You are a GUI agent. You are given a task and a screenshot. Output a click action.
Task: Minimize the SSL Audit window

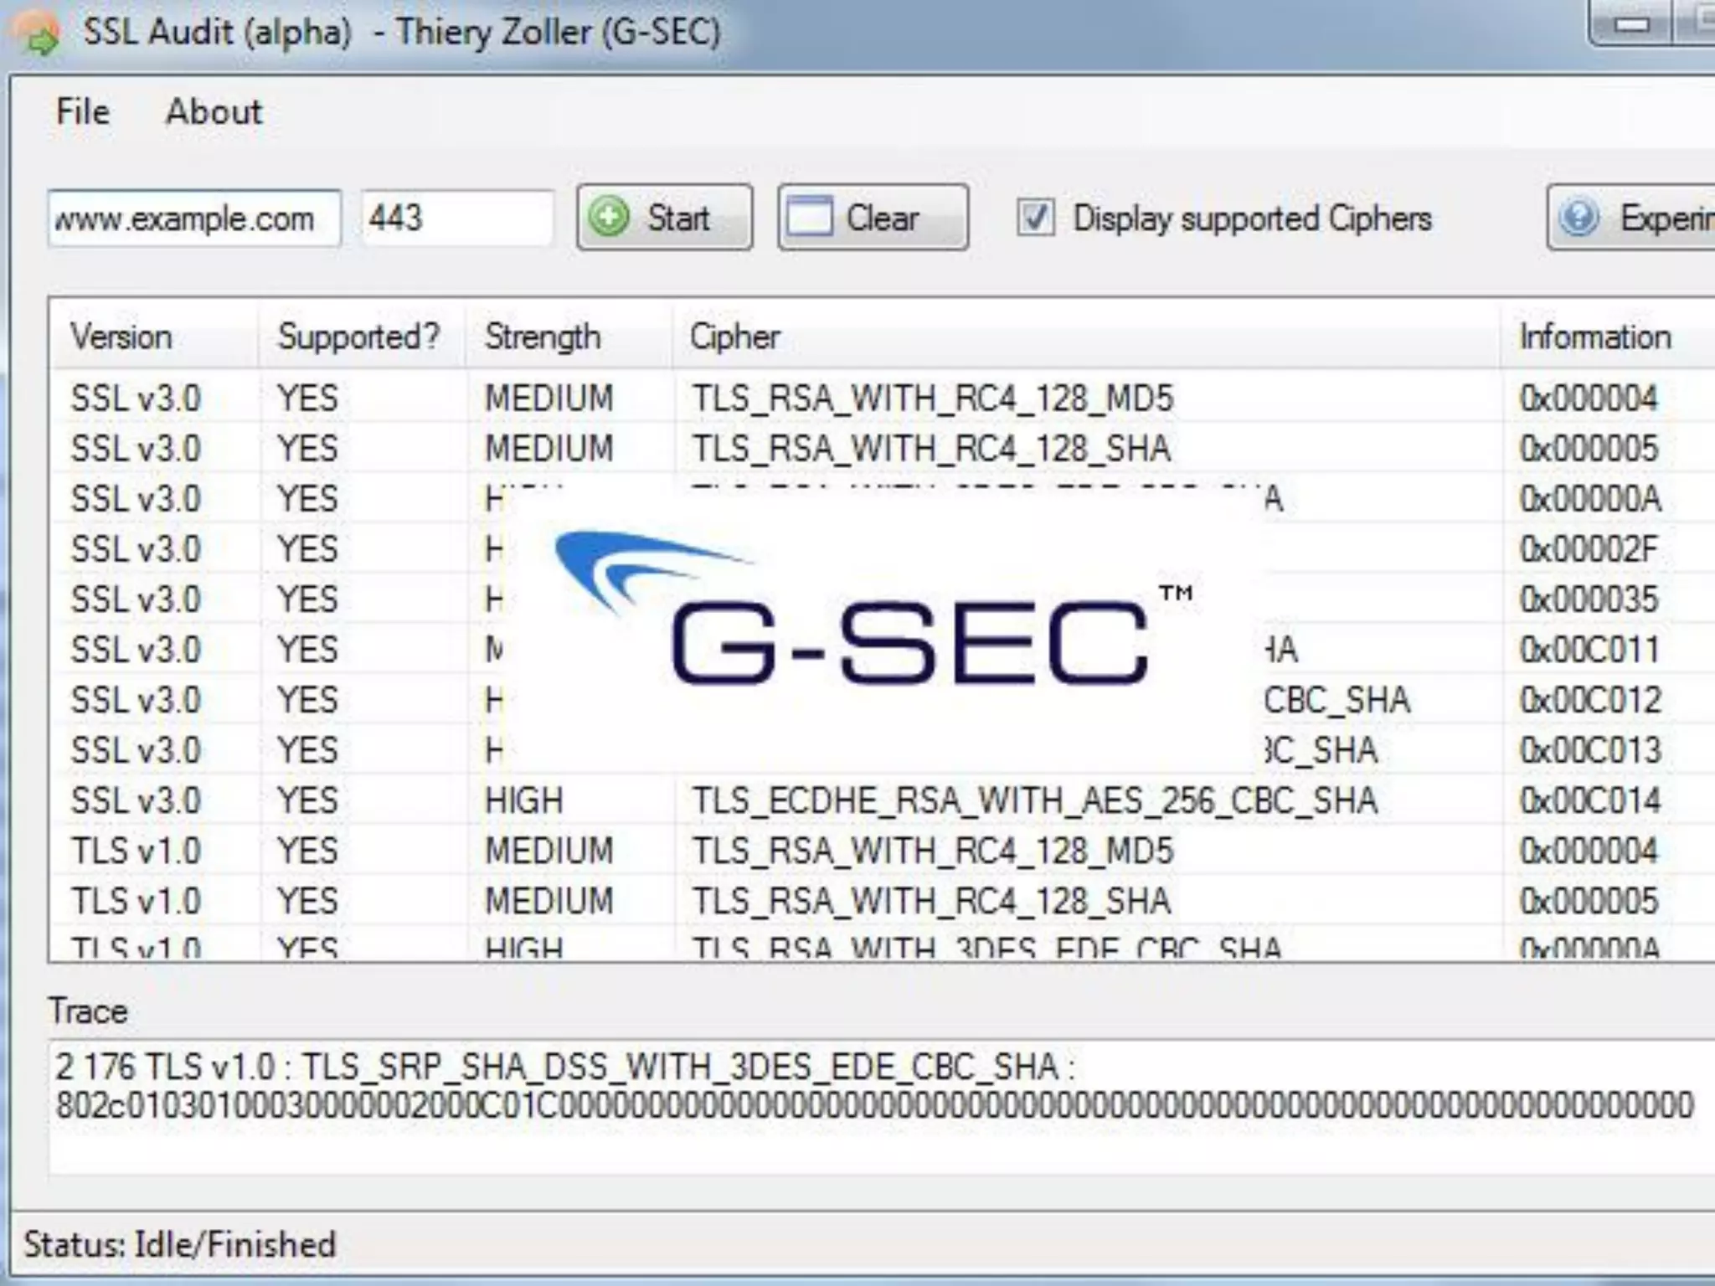1630,23
